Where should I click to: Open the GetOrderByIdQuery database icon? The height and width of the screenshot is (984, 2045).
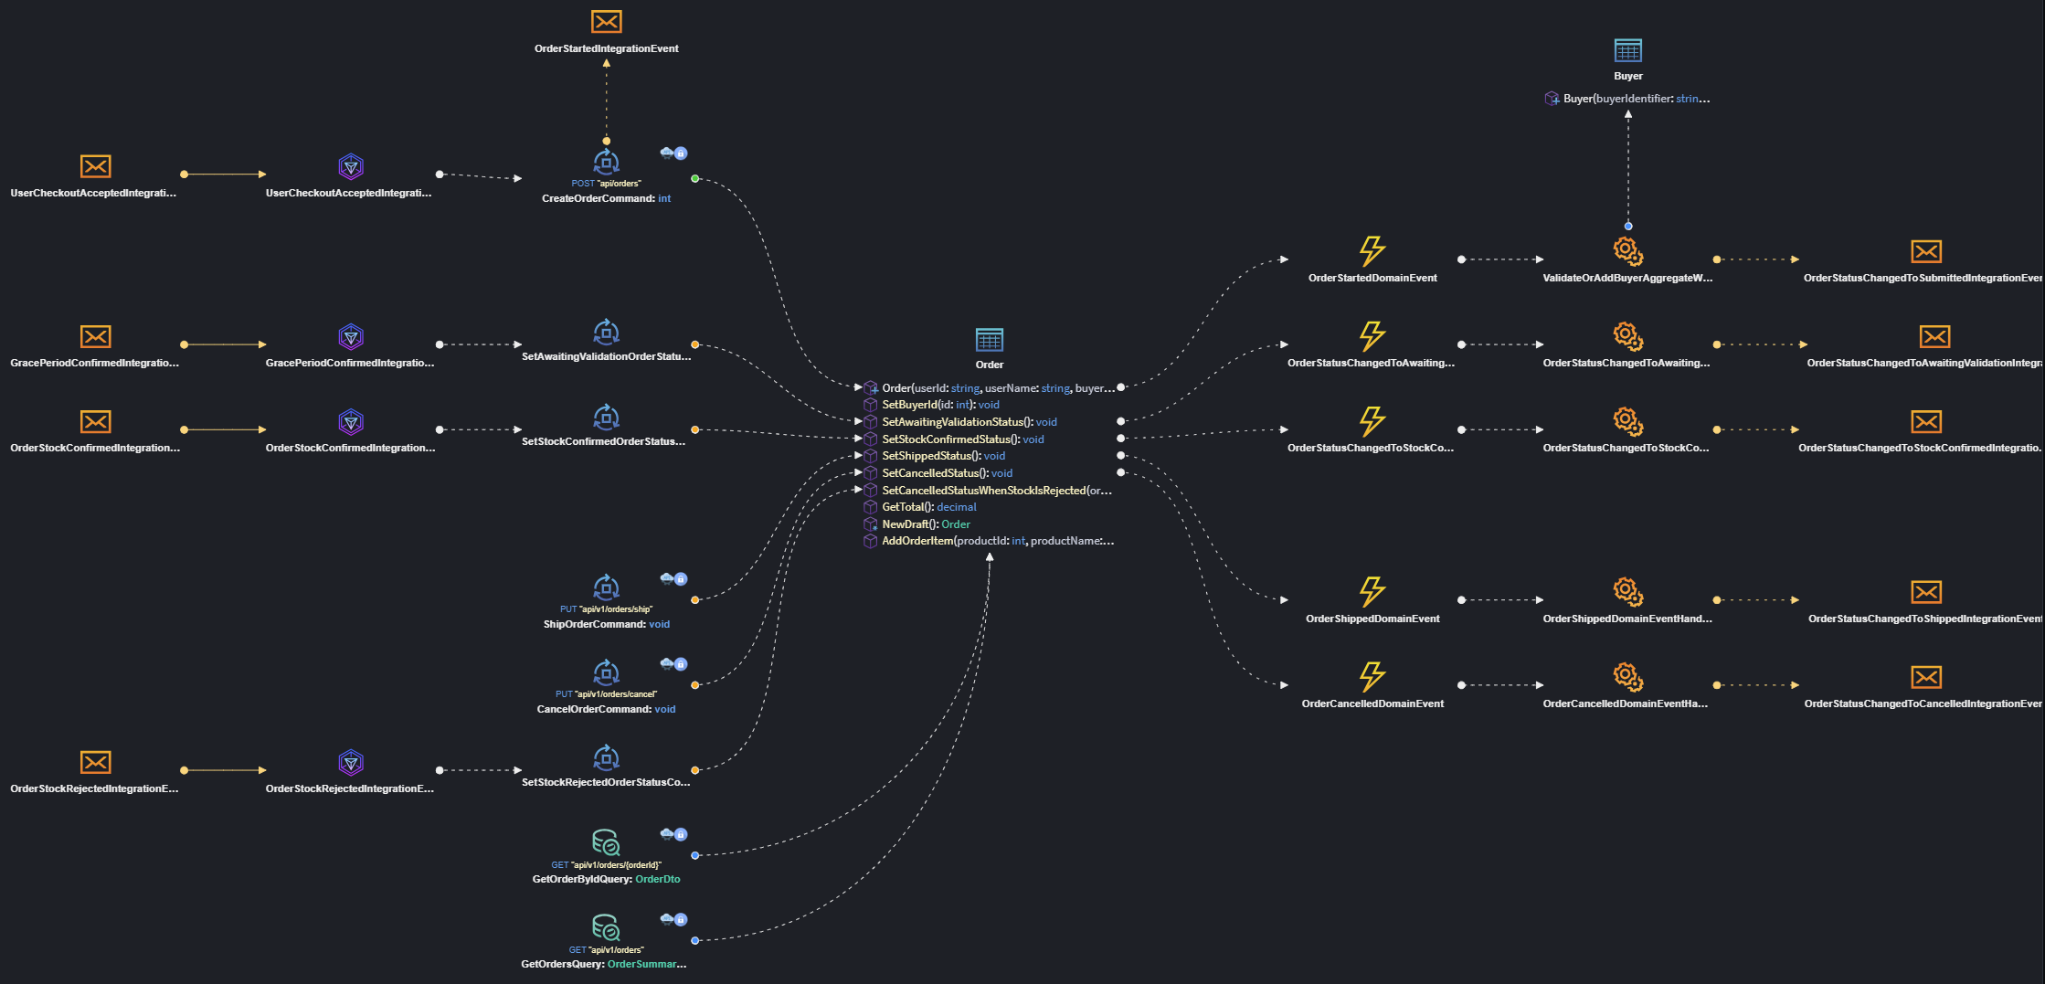tap(606, 842)
